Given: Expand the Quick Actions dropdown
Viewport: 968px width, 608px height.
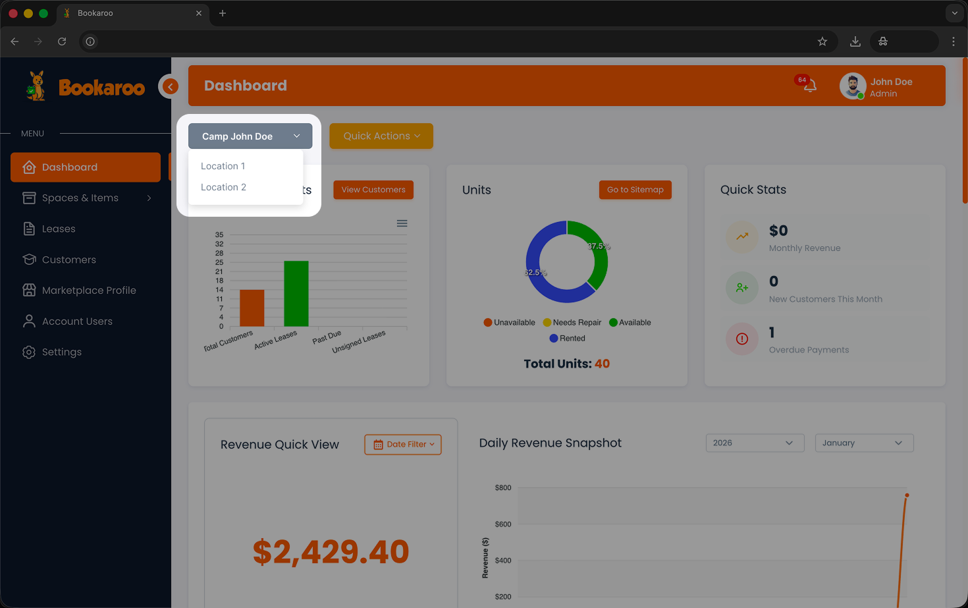Looking at the screenshot, I should point(381,136).
